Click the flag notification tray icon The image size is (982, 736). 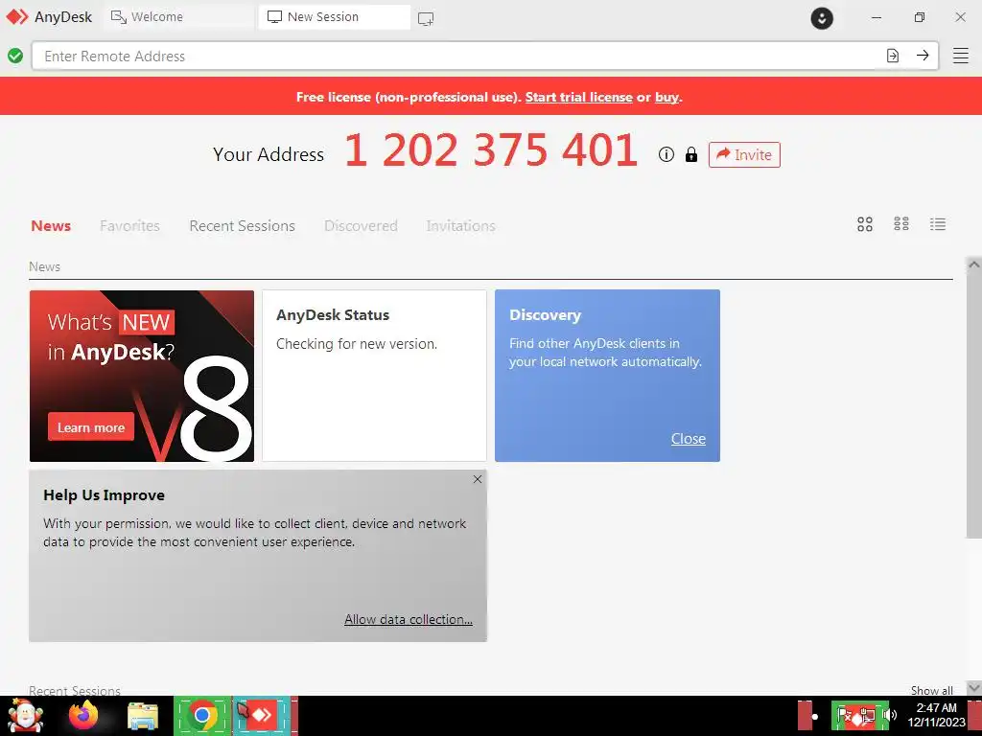click(x=844, y=715)
